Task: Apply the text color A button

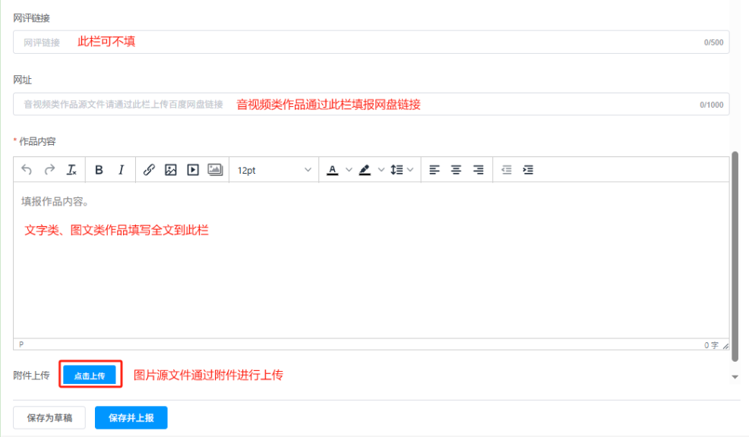Action: [x=332, y=170]
